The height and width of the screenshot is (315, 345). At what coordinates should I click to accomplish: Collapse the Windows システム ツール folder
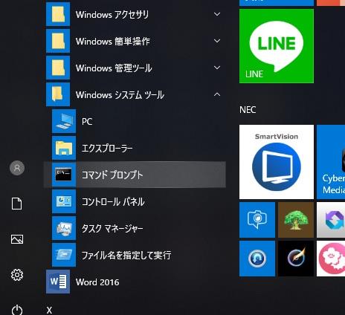(135, 94)
